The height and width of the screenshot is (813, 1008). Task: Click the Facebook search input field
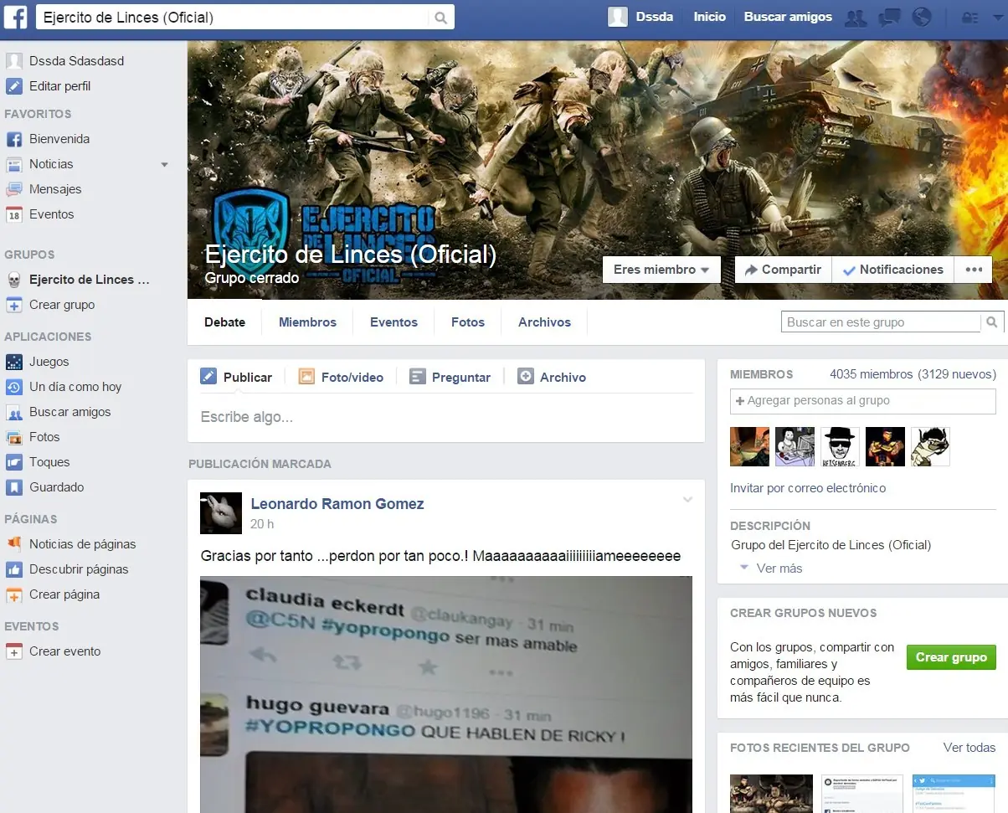234,18
